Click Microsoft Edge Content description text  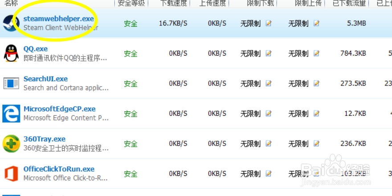(66, 118)
